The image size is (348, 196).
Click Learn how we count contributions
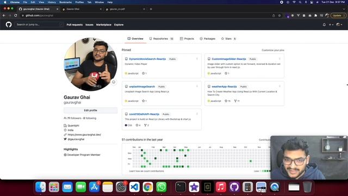(x=146, y=171)
